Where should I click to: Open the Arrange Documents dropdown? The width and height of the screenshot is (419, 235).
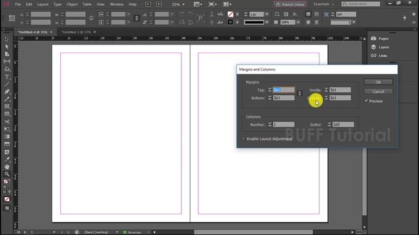click(x=228, y=5)
